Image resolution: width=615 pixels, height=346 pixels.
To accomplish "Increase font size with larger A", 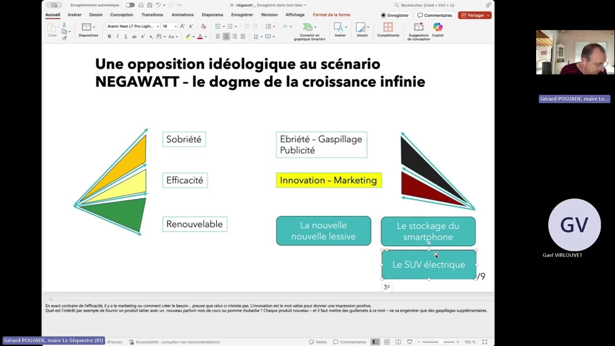I will pyautogui.click(x=183, y=26).
